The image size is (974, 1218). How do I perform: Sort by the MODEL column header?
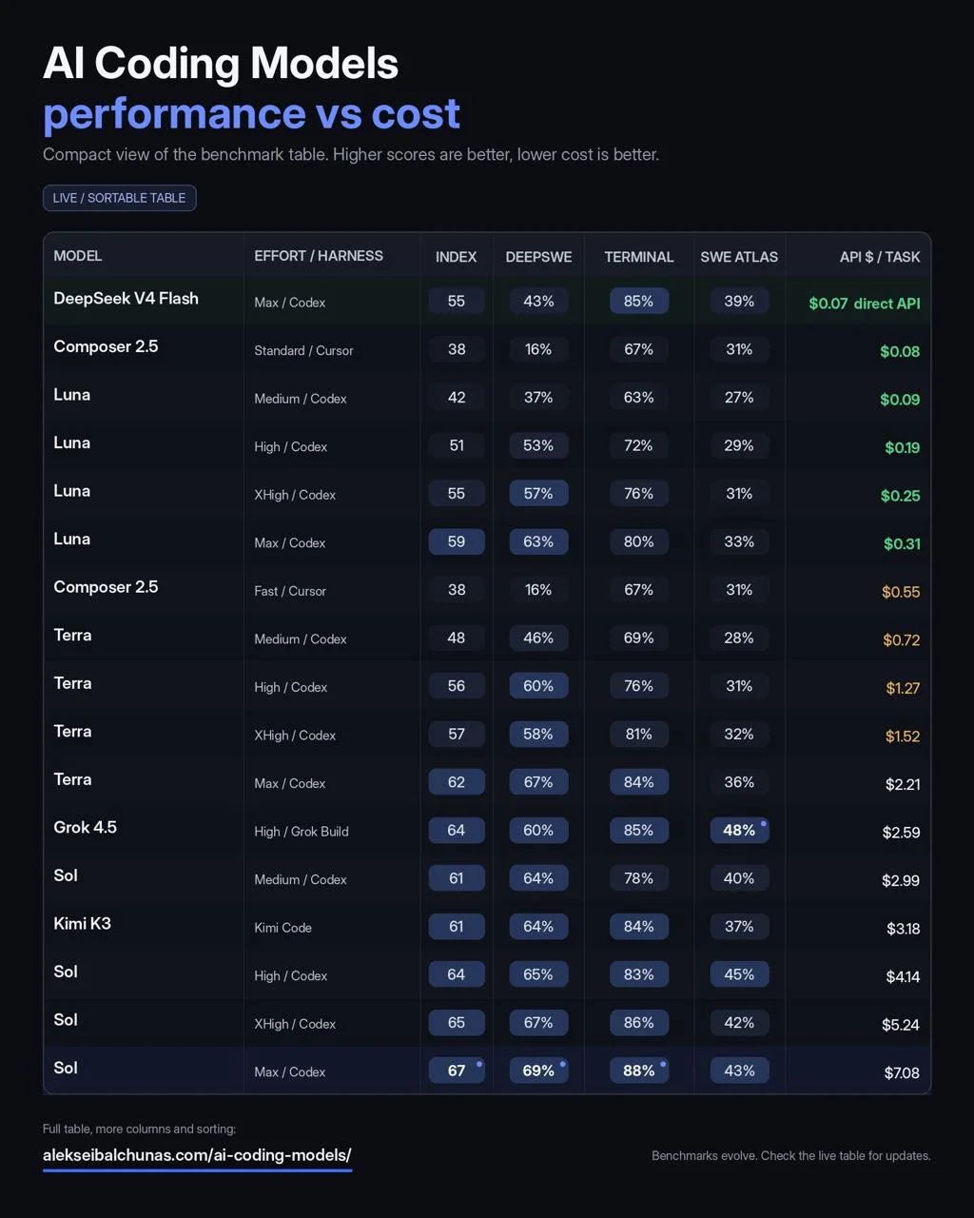coord(77,256)
